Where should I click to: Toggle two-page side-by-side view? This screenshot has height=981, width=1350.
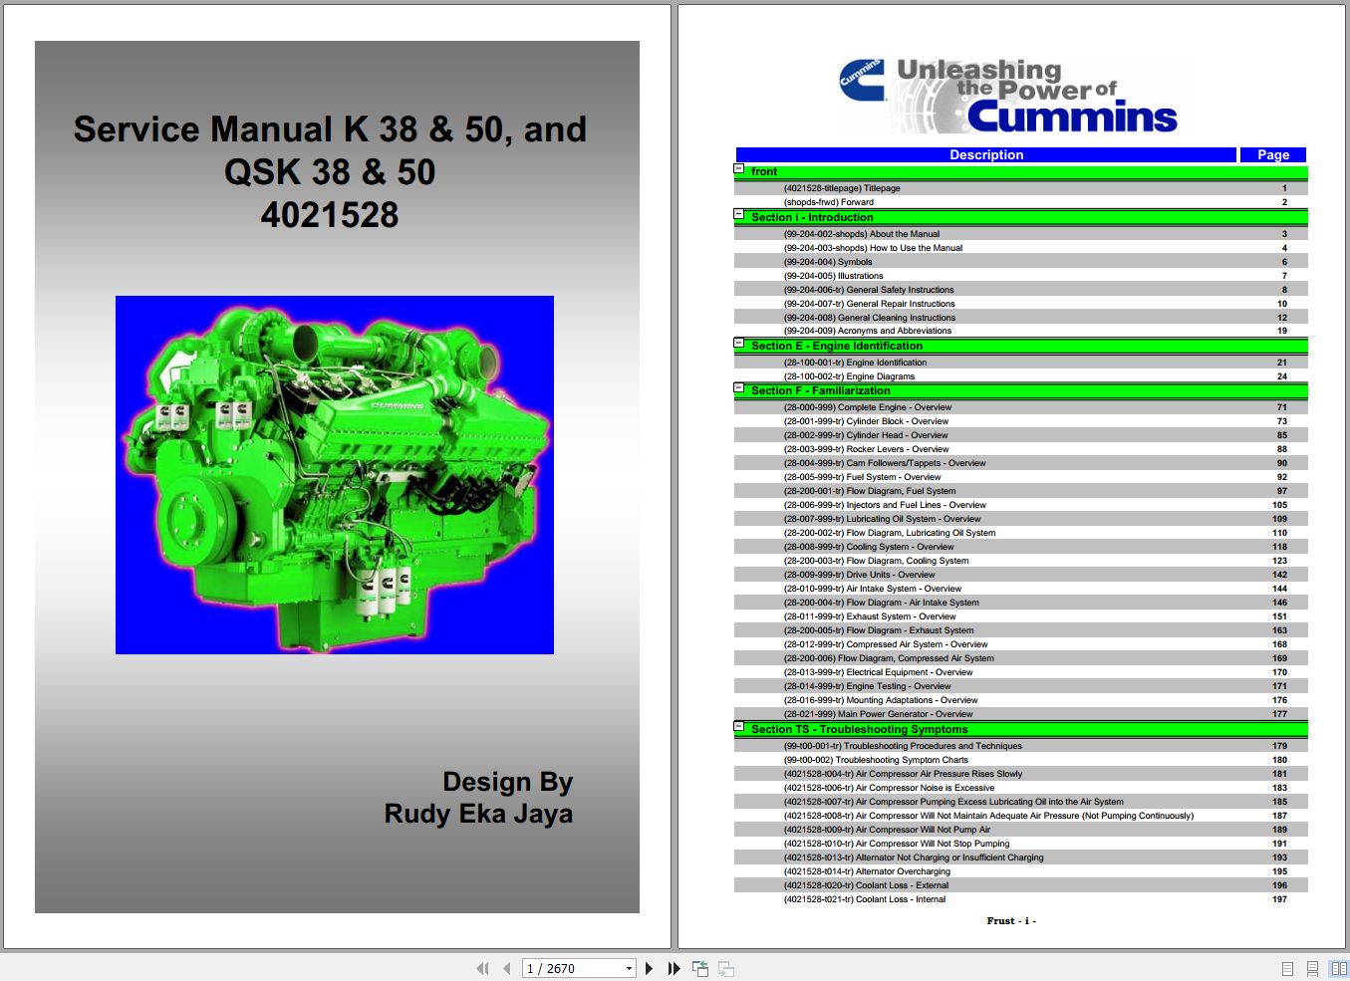coord(1339,968)
